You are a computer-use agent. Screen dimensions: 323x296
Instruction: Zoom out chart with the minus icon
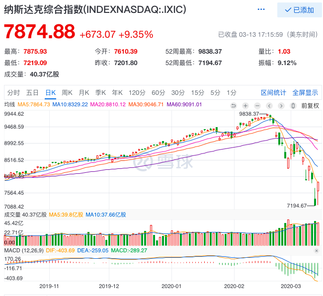257,106
